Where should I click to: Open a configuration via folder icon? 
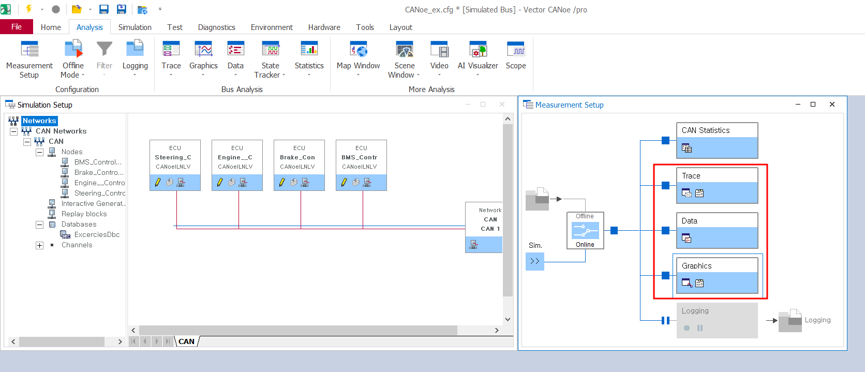tap(77, 9)
